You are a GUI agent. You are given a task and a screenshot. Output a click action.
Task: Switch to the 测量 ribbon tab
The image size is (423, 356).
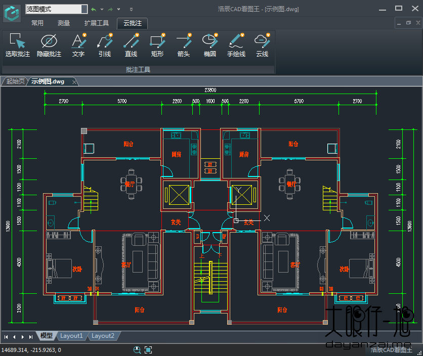[64, 23]
